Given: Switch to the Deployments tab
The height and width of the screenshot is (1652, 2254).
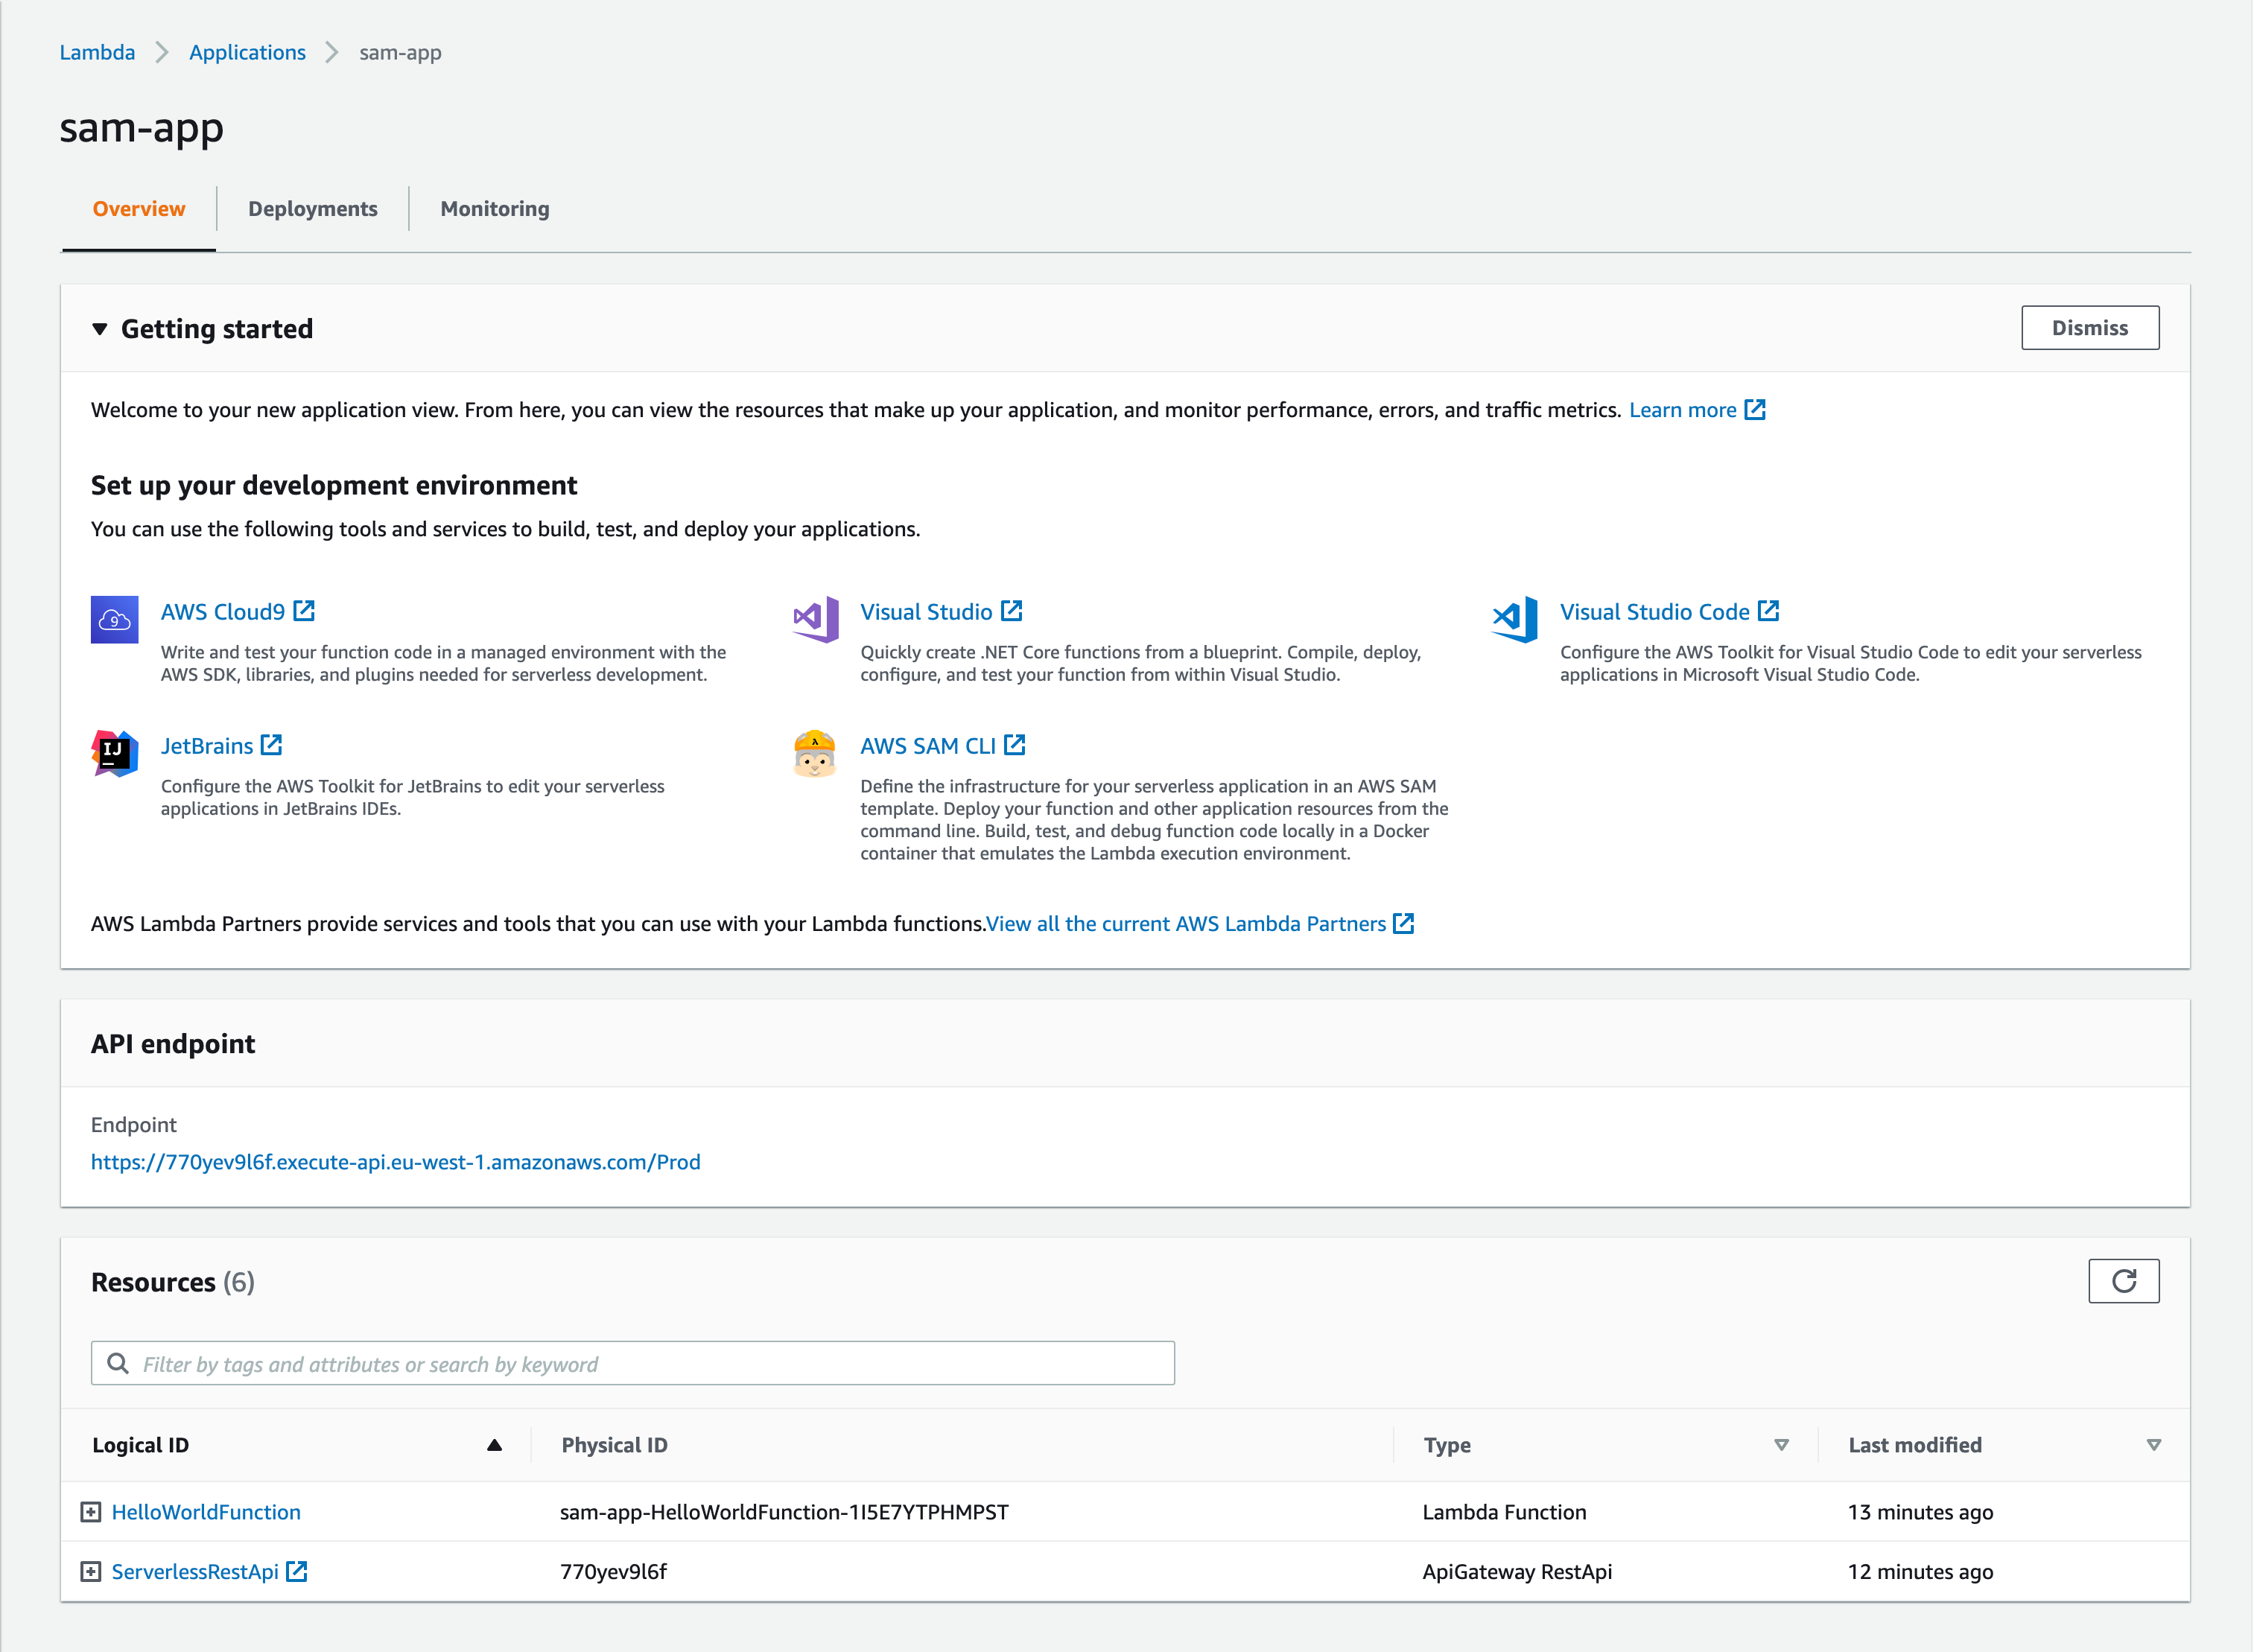Looking at the screenshot, I should click(x=312, y=209).
